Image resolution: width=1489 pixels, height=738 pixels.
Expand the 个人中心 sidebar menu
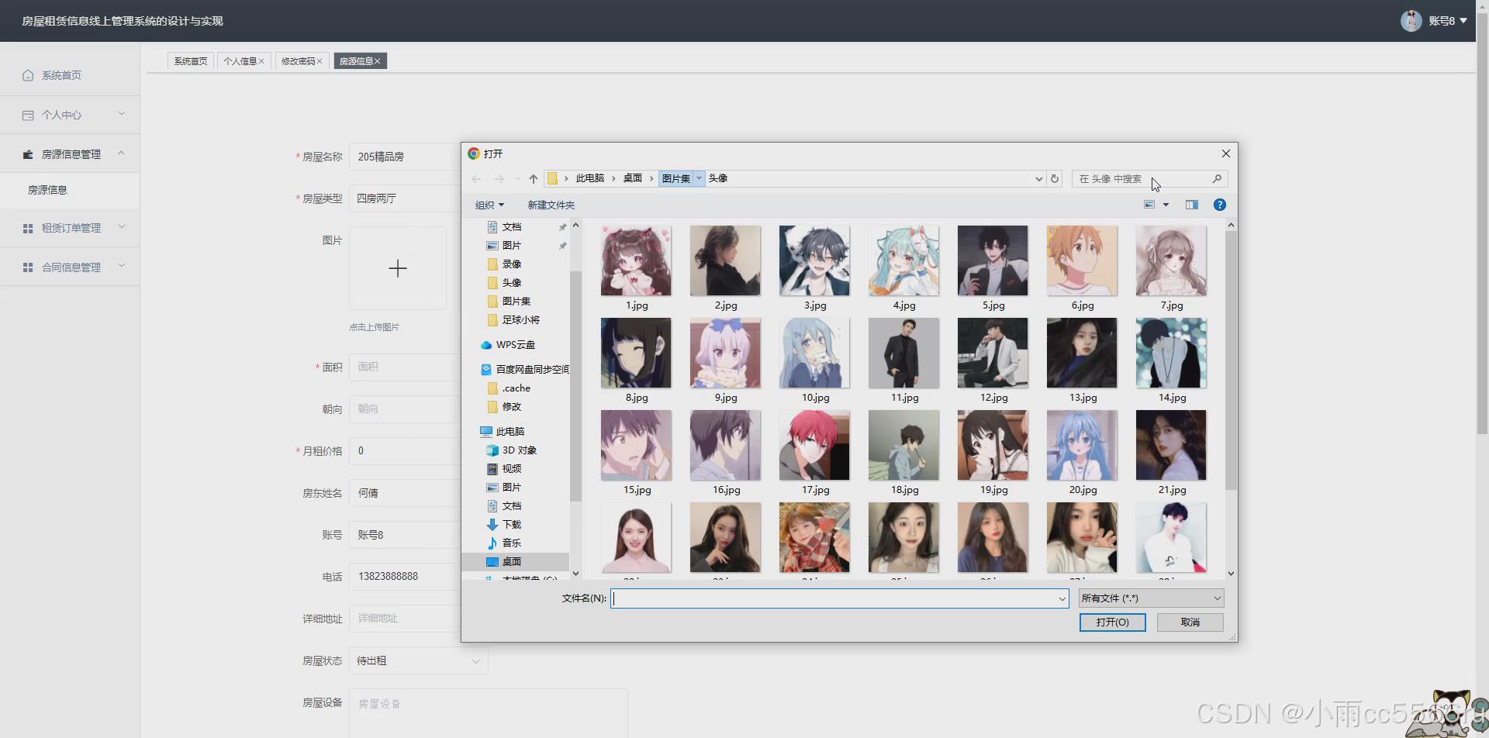tap(70, 115)
